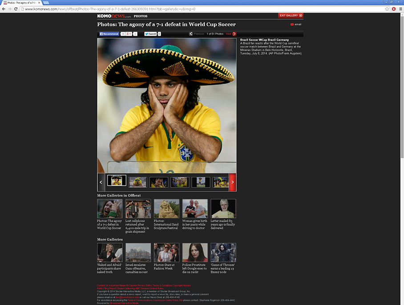Email this gallery via the email link
404x305 pixels.
(296, 24)
